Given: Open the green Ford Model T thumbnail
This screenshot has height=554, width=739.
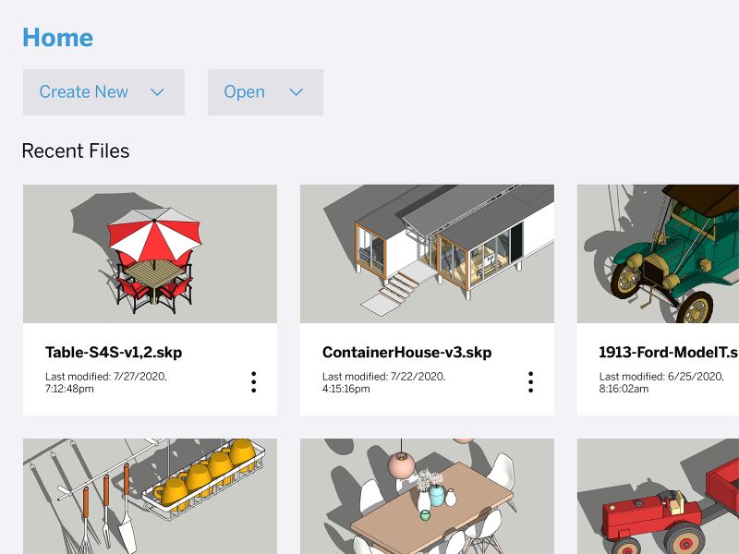Looking at the screenshot, I should (x=658, y=254).
